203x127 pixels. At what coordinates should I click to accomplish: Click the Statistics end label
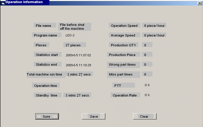pos(48,64)
